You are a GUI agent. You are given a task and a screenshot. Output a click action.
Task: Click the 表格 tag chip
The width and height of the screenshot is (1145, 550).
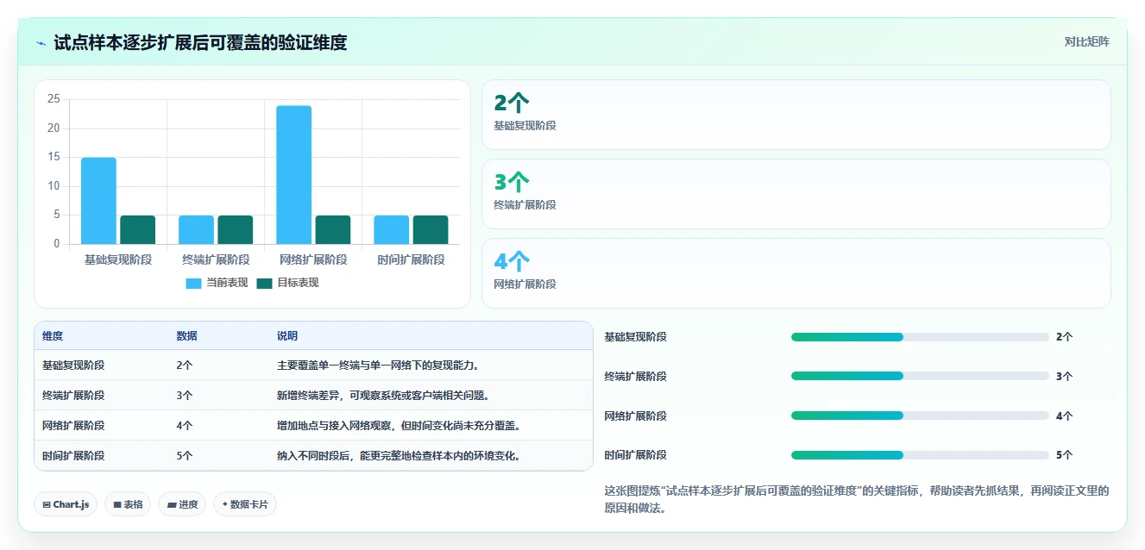(x=128, y=504)
